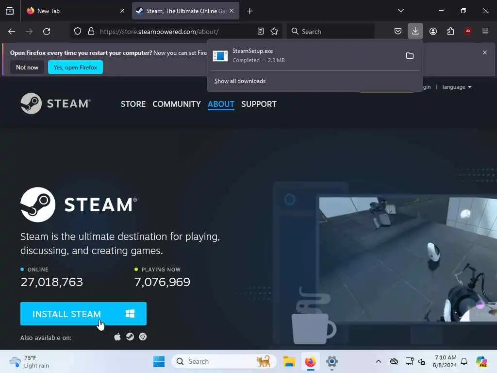
Task: Click the Firefox taskbar icon
Action: coord(310,361)
